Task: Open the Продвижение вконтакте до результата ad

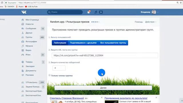Action: pos(126,98)
